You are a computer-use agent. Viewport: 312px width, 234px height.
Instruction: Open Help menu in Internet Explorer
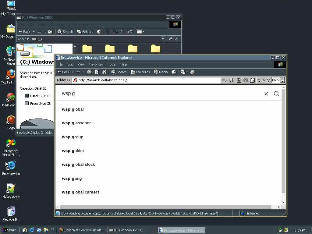click(x=123, y=64)
